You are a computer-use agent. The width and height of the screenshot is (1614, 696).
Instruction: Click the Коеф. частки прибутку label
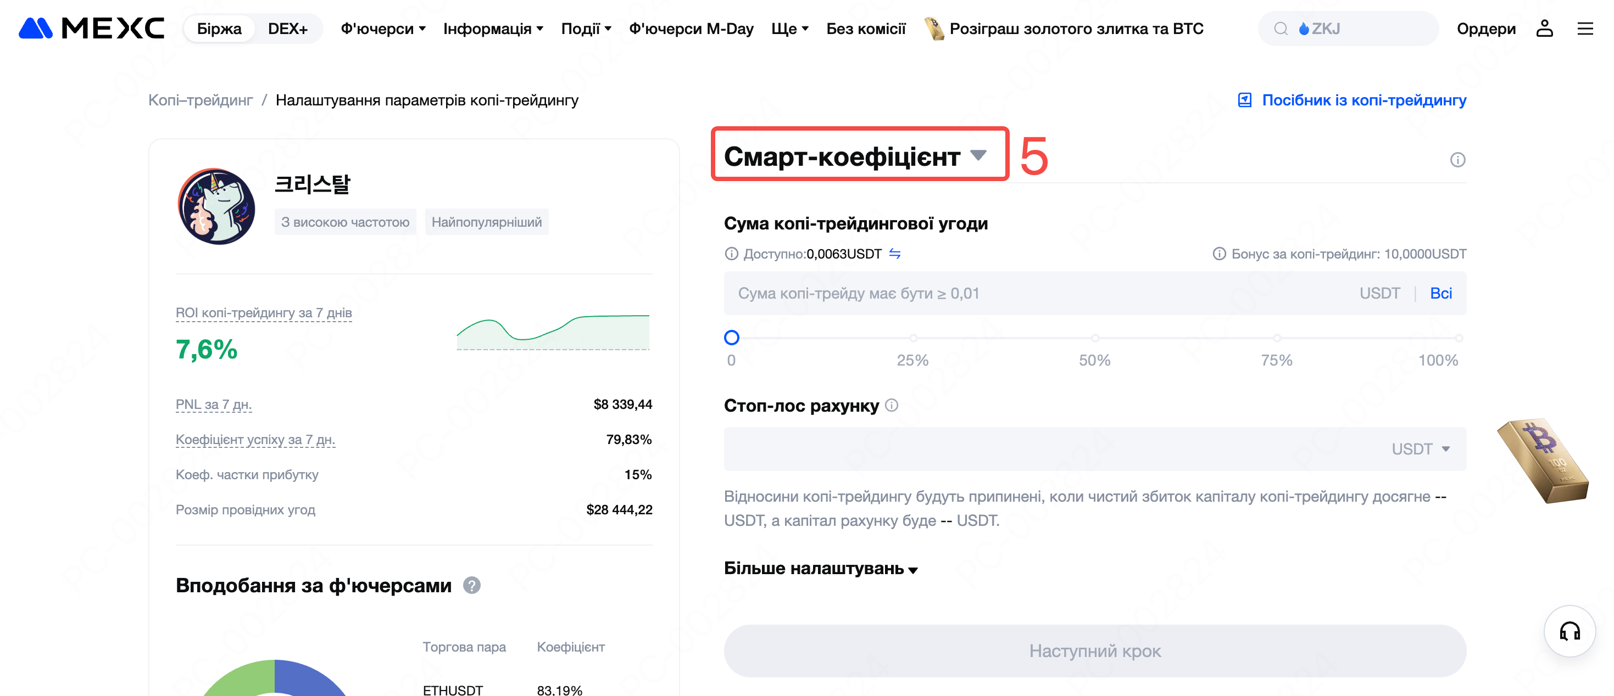(247, 474)
